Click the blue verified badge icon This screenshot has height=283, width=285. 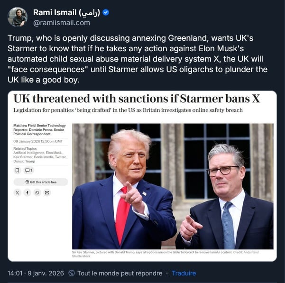point(106,12)
